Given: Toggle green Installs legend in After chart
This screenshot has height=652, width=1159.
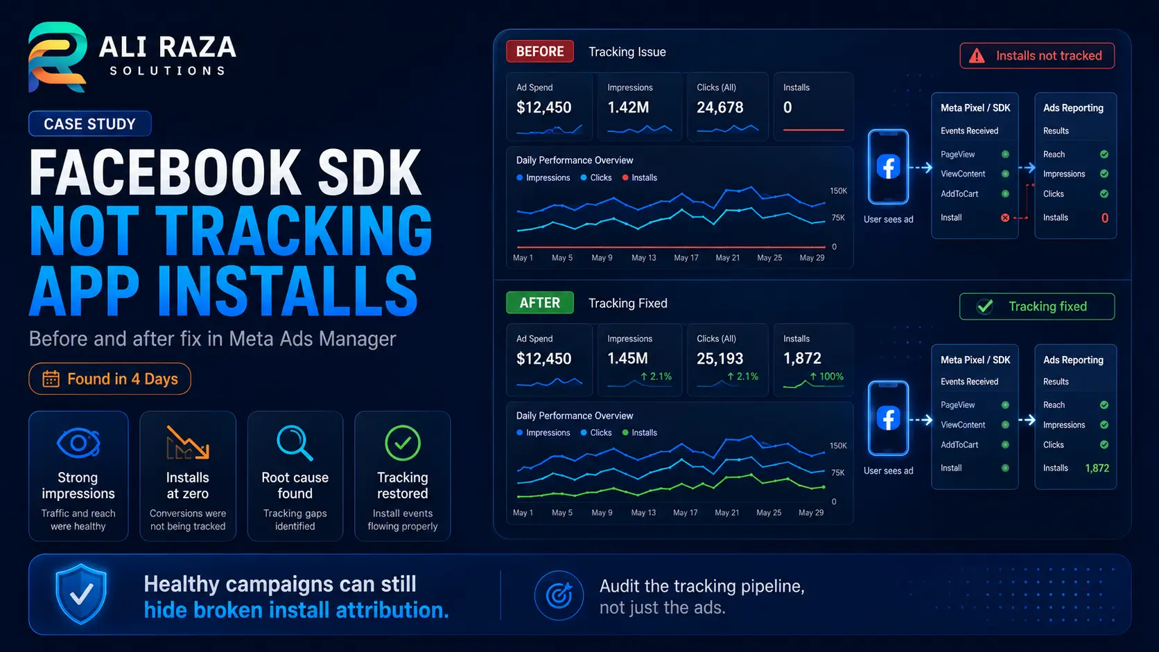Looking at the screenshot, I should point(640,433).
